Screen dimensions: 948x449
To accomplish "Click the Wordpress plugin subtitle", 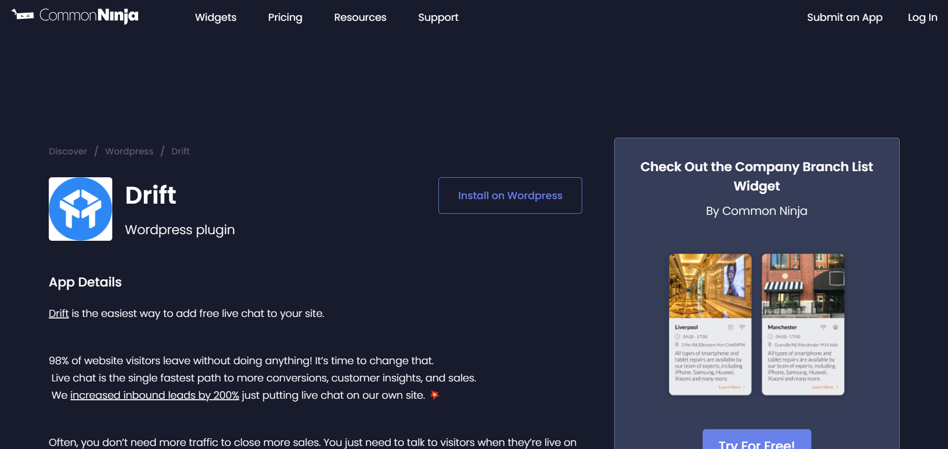I will [x=180, y=230].
